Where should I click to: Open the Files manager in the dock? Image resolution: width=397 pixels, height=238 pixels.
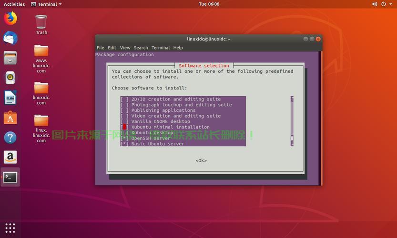click(10, 58)
